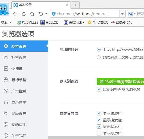Go to the home page icon
Image resolution: width=144 pixels, height=139 pixels.
tap(32, 14)
